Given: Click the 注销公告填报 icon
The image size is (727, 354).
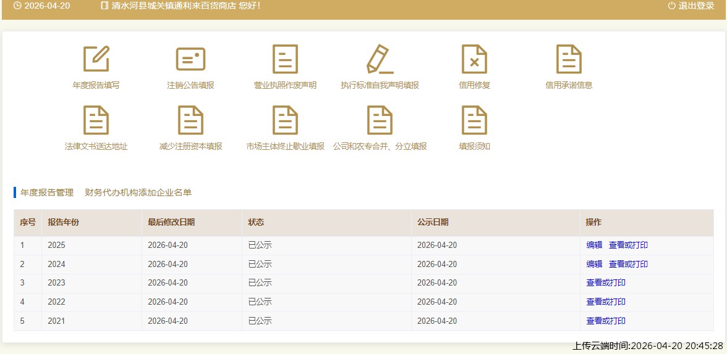Looking at the screenshot, I should tap(190, 59).
